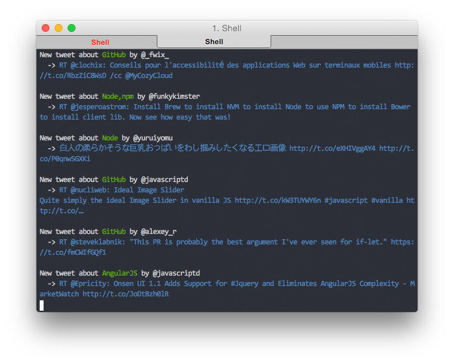
Task: Click the green 'Node' keyword by @yuruiyomu
Action: pyautogui.click(x=110, y=138)
